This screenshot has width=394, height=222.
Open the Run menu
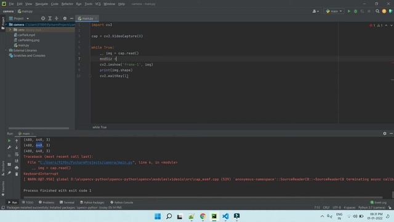click(x=79, y=4)
